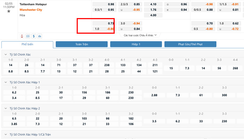Screen dimensions: 244x139
Task: Collapse Tỷ Số Chính Xác Hiệp 2 section
Action: point(5,108)
